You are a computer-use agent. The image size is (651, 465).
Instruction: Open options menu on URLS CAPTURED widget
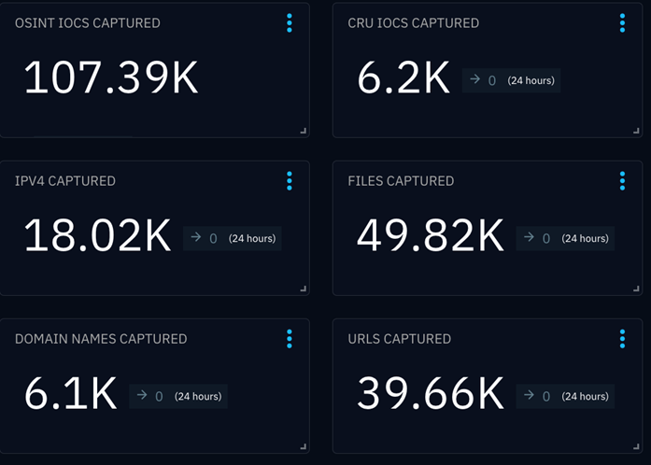pyautogui.click(x=622, y=339)
